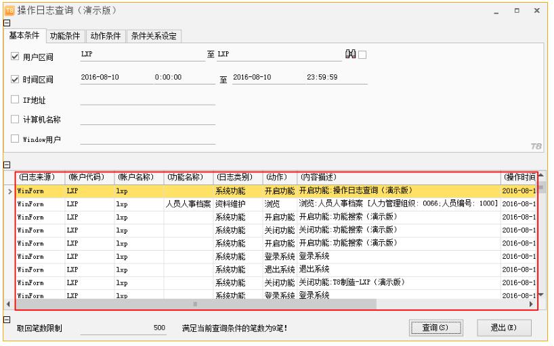Collapse the log results grid section
The height and width of the screenshot is (346, 554).
click(x=7, y=164)
